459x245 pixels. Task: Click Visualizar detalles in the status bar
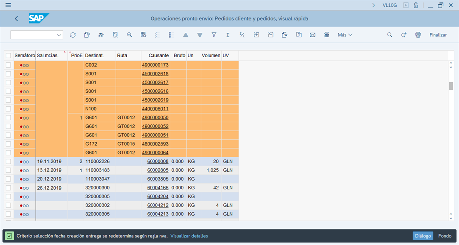pos(189,236)
